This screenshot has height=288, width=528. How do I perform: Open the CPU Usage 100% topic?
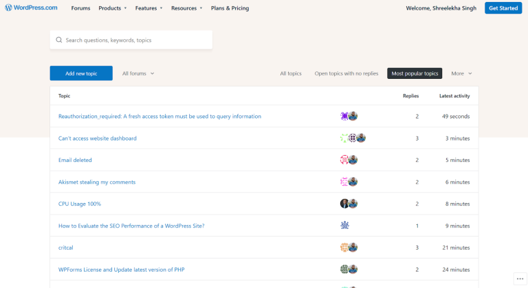coord(80,204)
